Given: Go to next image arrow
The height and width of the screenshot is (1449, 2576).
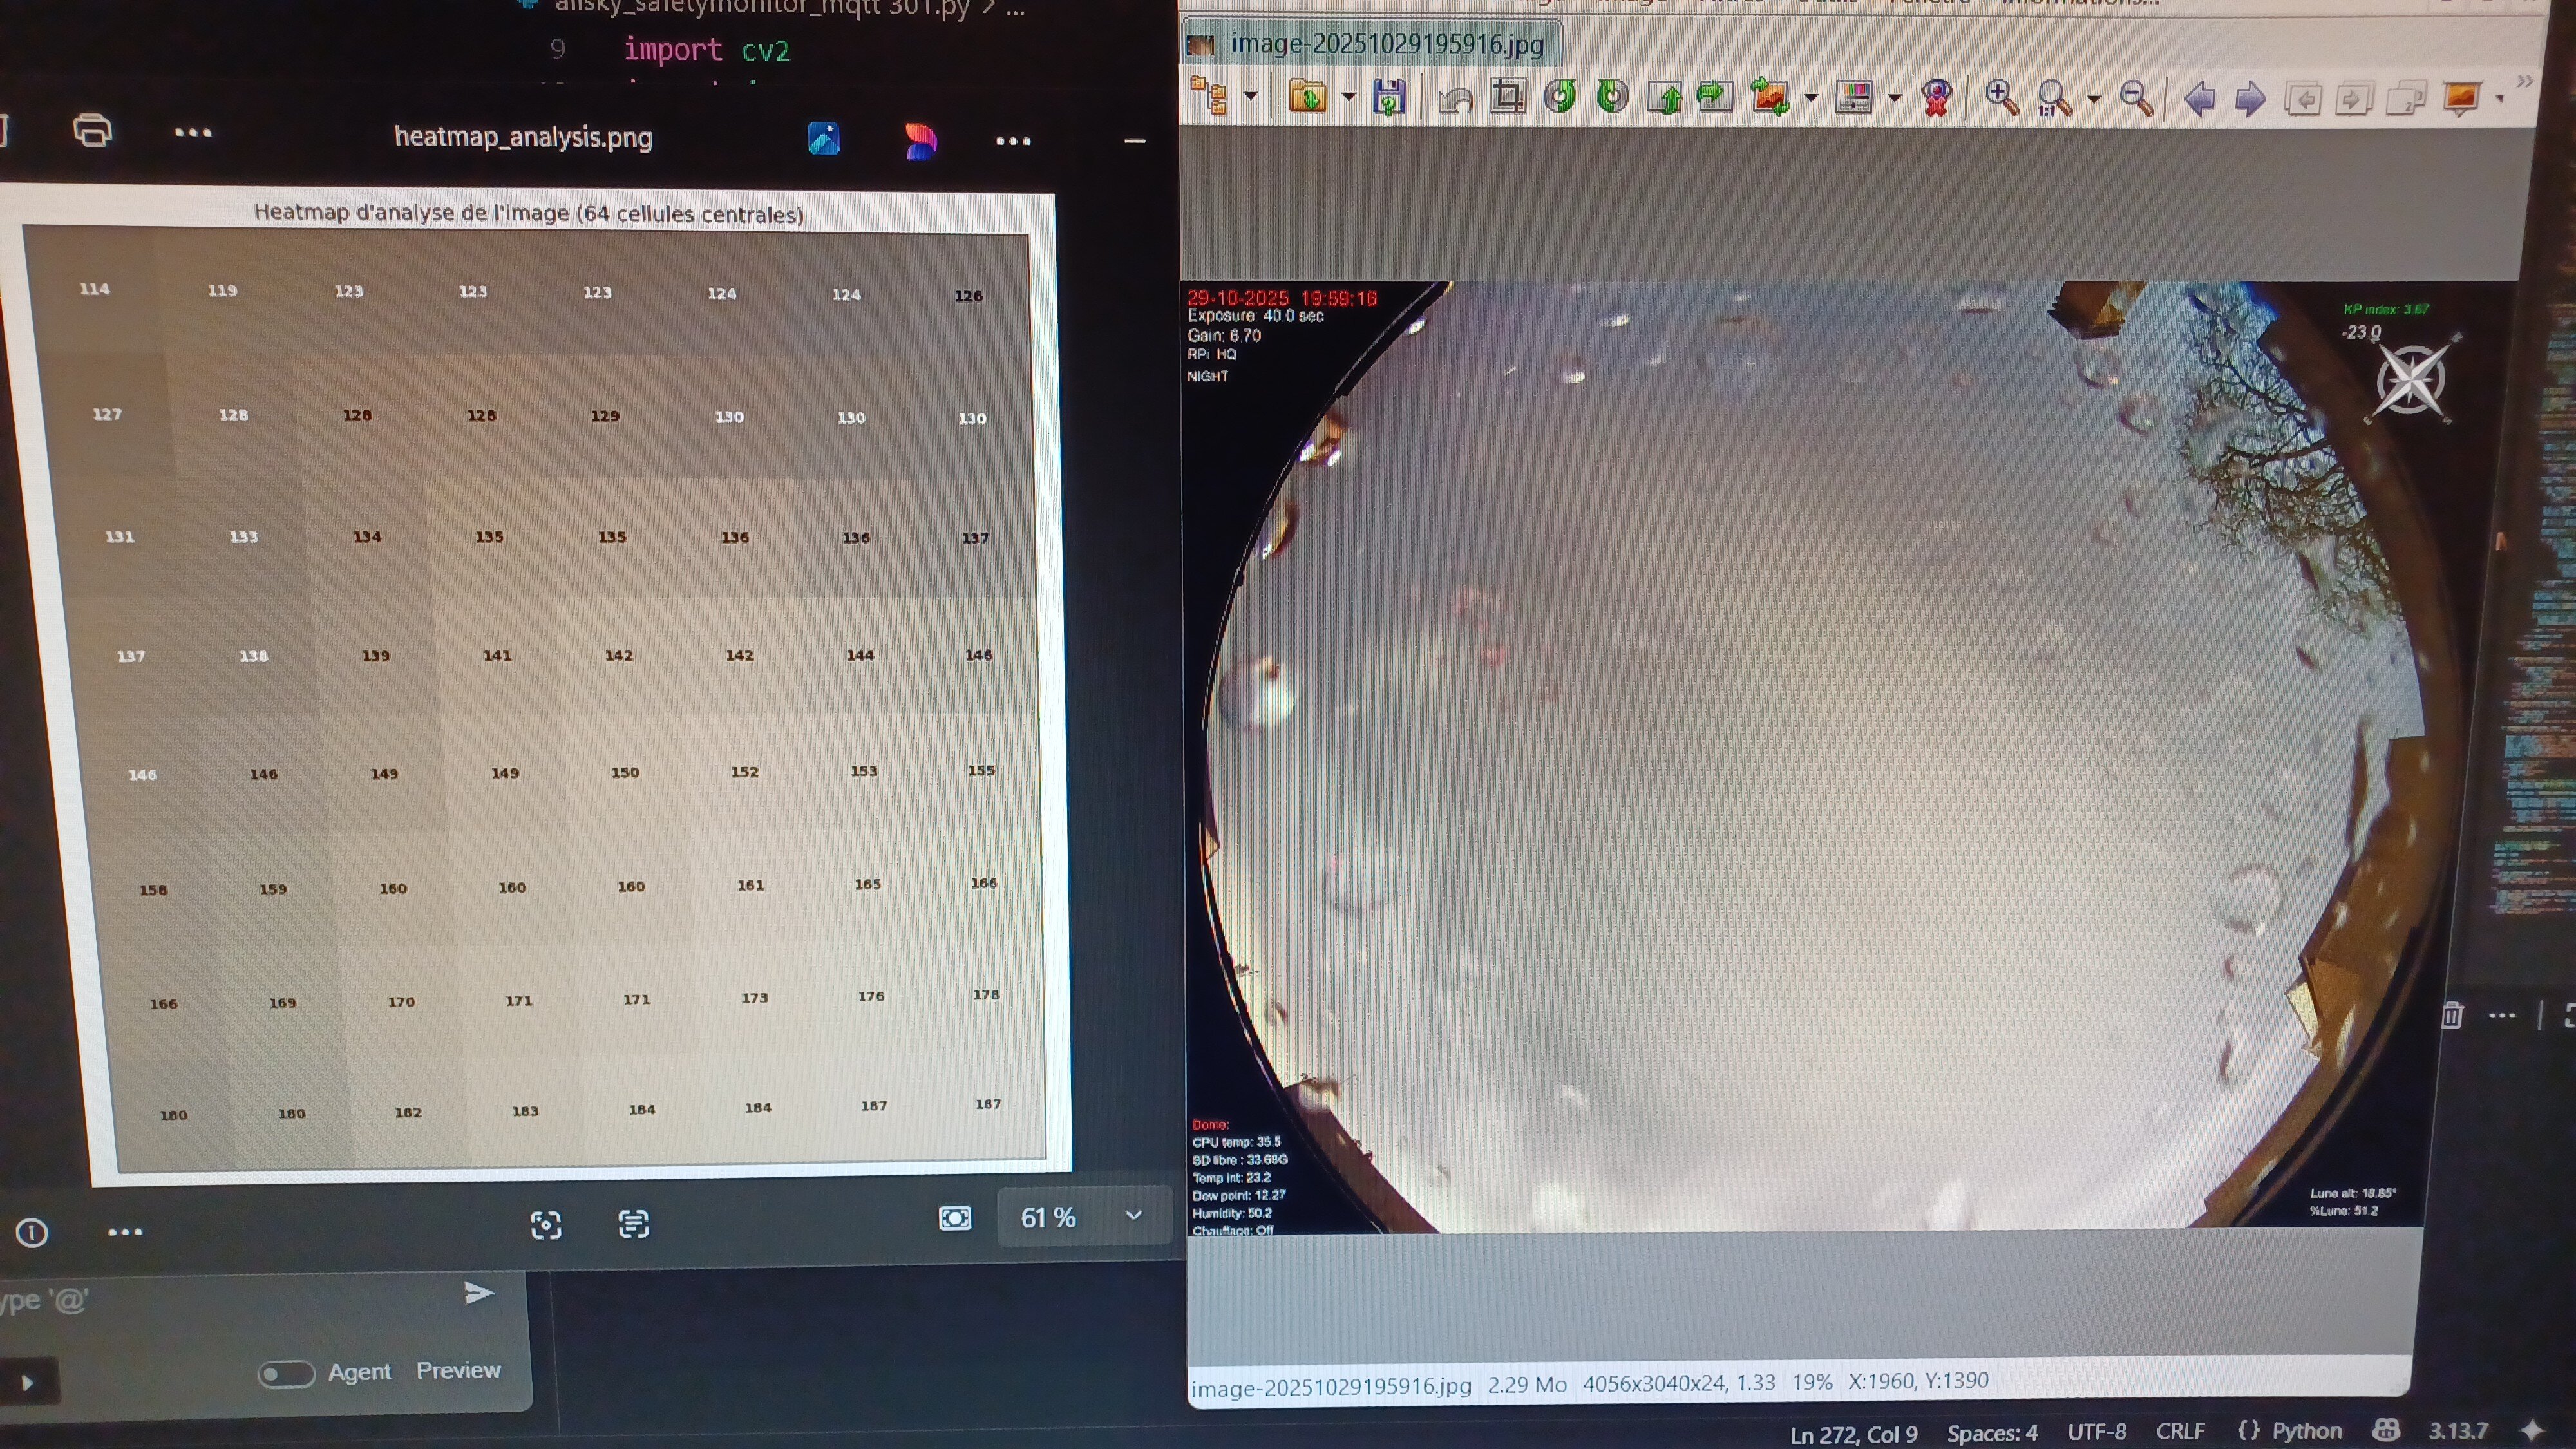Looking at the screenshot, I should [x=2250, y=99].
